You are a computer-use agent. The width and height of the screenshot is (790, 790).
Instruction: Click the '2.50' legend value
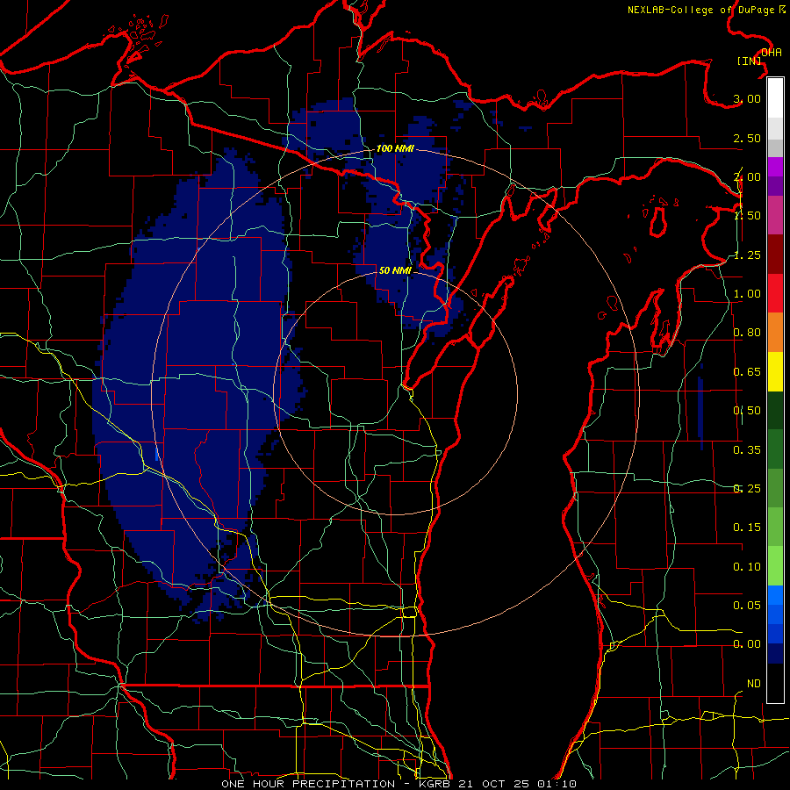(747, 138)
